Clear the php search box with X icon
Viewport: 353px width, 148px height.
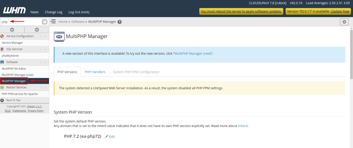click(45, 22)
